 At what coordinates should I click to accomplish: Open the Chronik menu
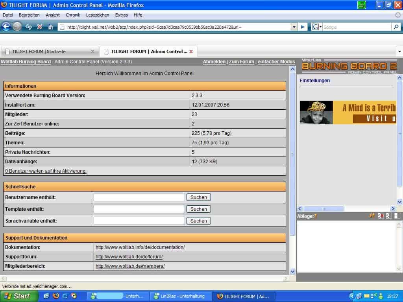pyautogui.click(x=73, y=15)
